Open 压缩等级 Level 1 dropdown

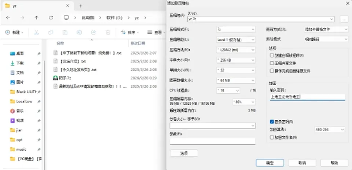point(236,40)
